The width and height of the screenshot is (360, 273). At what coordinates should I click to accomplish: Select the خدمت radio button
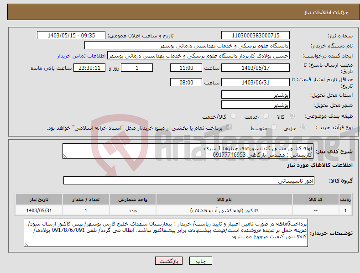click(266, 116)
